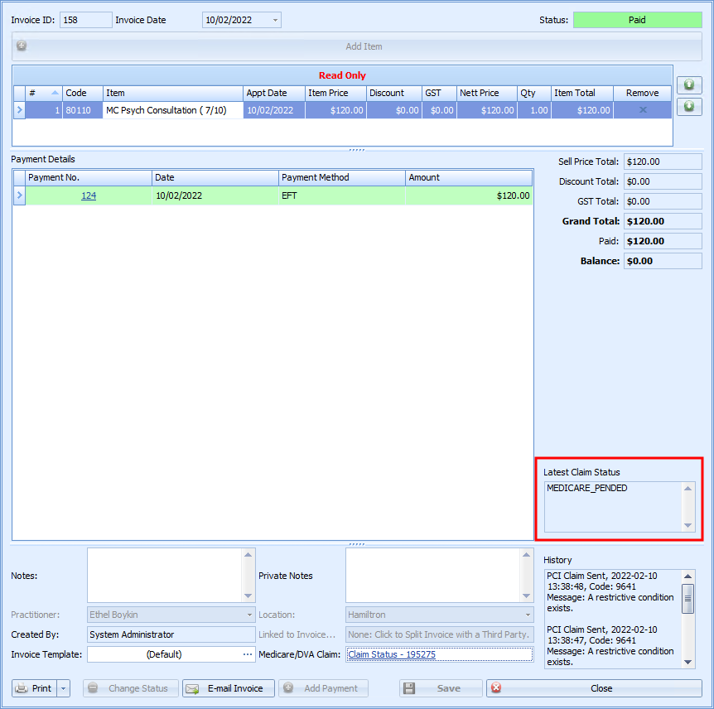Click scroll up arrow in History box
714x709 pixels.
click(x=687, y=576)
